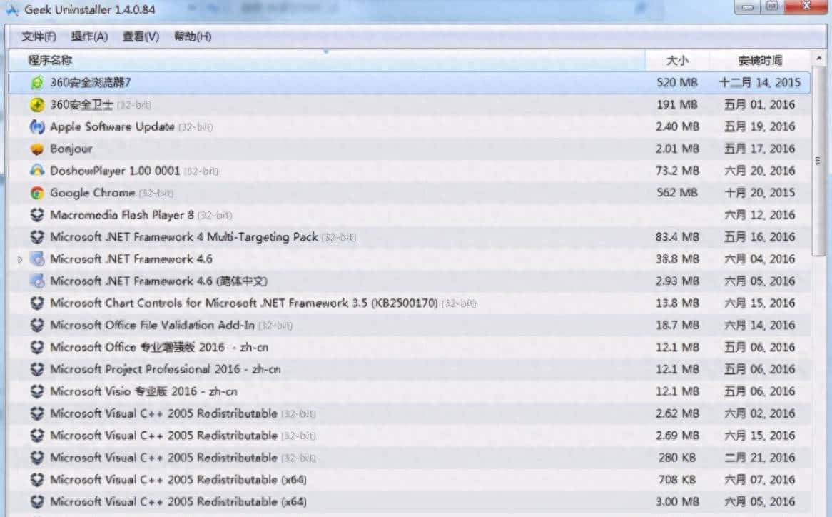The image size is (832, 517).
Task: Sort by the 大小 column header
Action: pos(677,61)
